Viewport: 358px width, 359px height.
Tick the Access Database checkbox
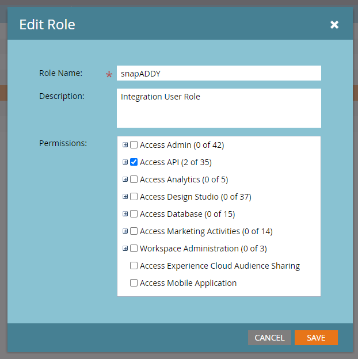tap(134, 214)
